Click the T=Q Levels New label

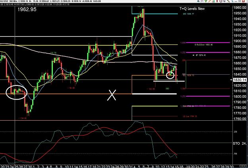(x=192, y=9)
